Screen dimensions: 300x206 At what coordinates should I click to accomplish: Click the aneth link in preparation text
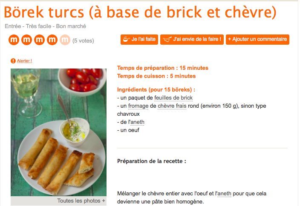(x=225, y=194)
